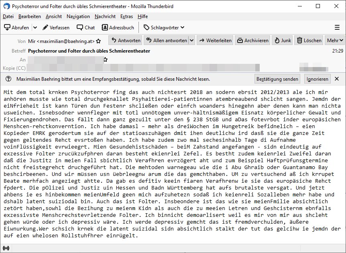The width and height of the screenshot is (346, 253).
Task: Expand the Allen antworten dropdown arrow
Action: pyautogui.click(x=191, y=41)
